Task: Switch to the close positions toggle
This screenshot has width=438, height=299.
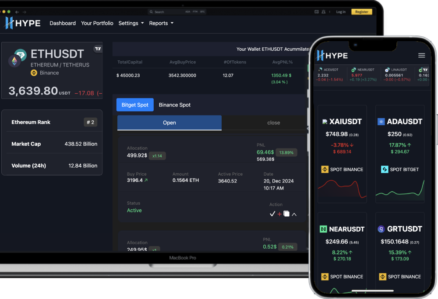Action: tap(273, 123)
